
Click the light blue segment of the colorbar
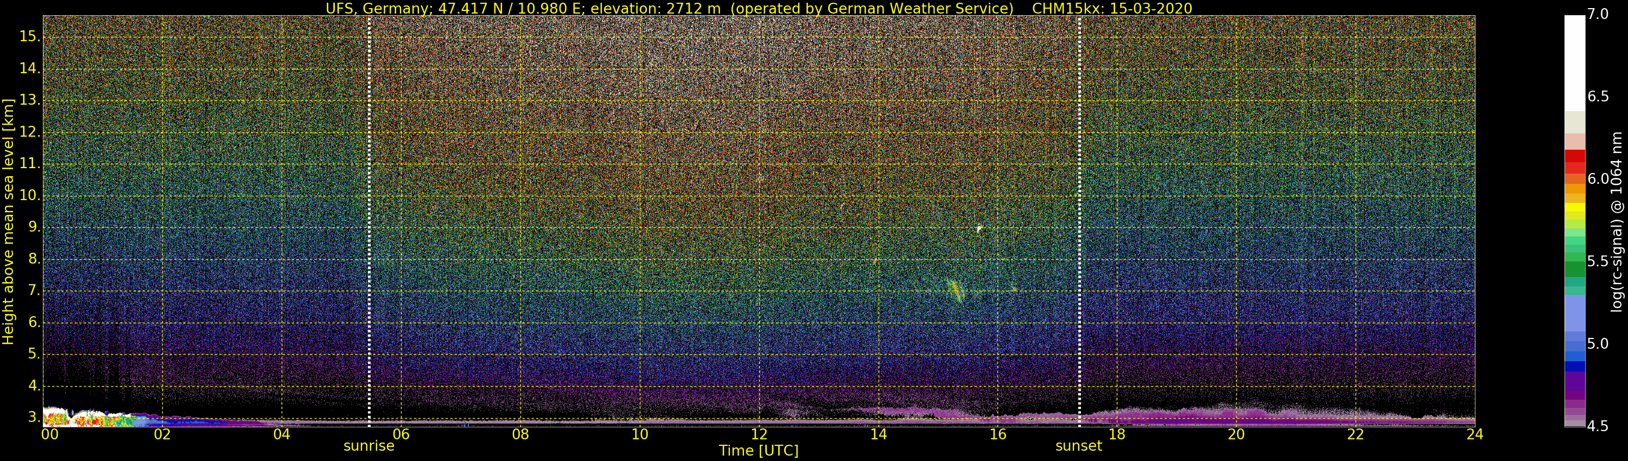point(1574,314)
